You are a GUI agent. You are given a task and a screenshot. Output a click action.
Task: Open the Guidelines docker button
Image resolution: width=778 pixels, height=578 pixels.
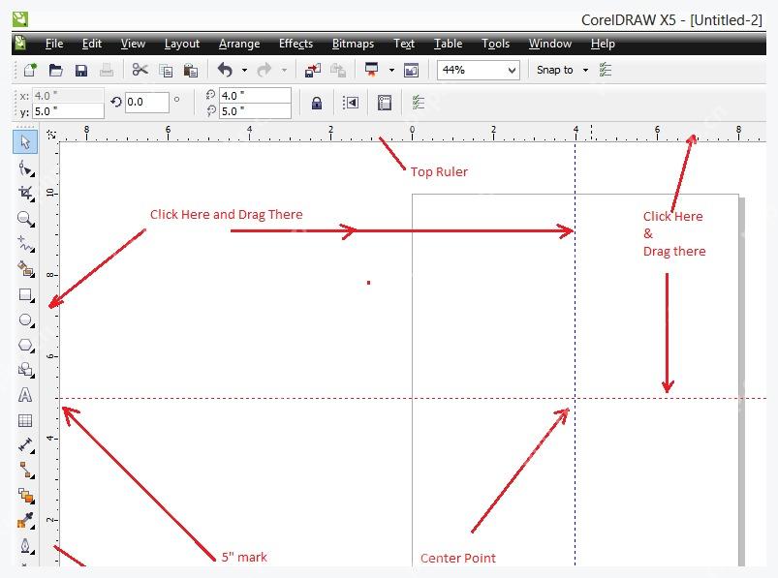[385, 103]
